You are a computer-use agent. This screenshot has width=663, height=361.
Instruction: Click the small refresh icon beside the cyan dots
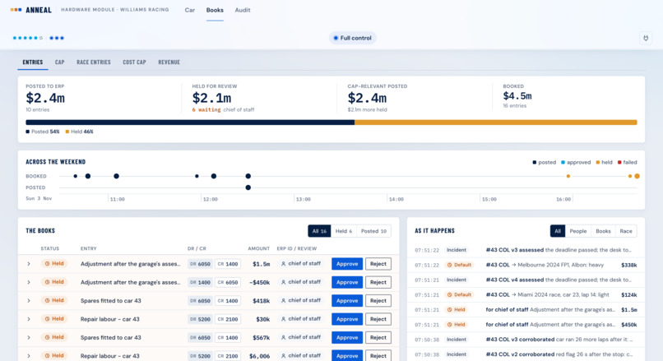click(x=41, y=38)
